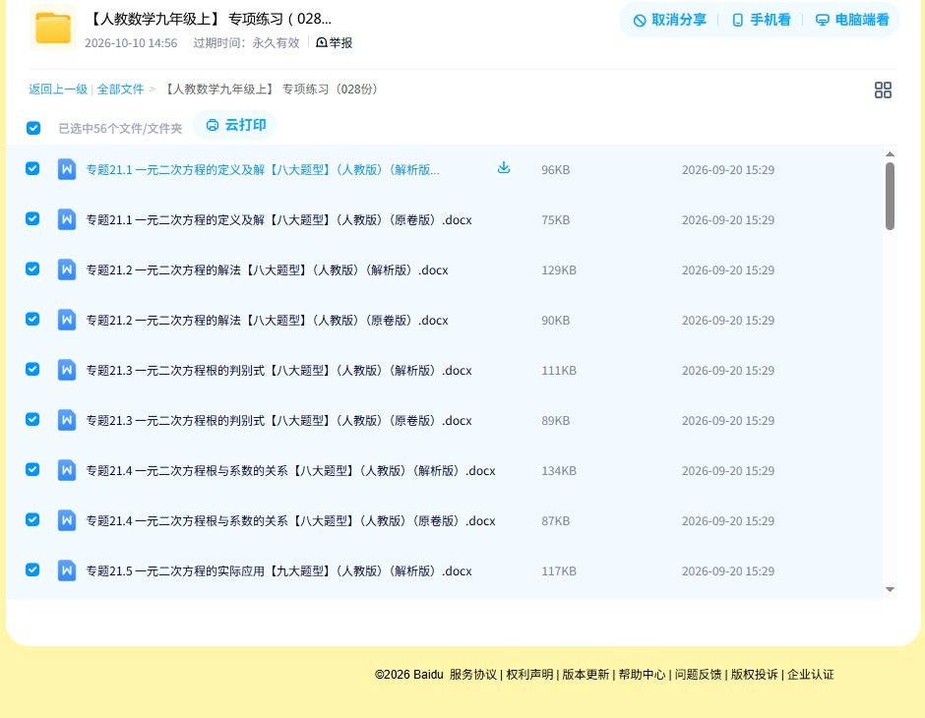This screenshot has width=925, height=718.
Task: Click the 云打印 cloud print button
Action: (235, 125)
